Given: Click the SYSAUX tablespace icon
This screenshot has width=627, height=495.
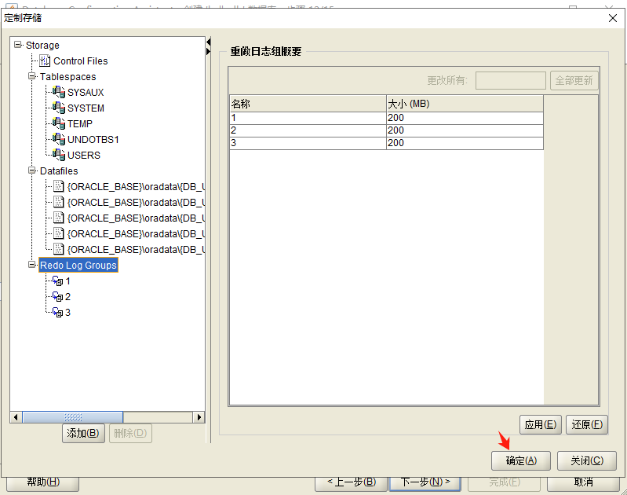Looking at the screenshot, I should click(x=59, y=92).
